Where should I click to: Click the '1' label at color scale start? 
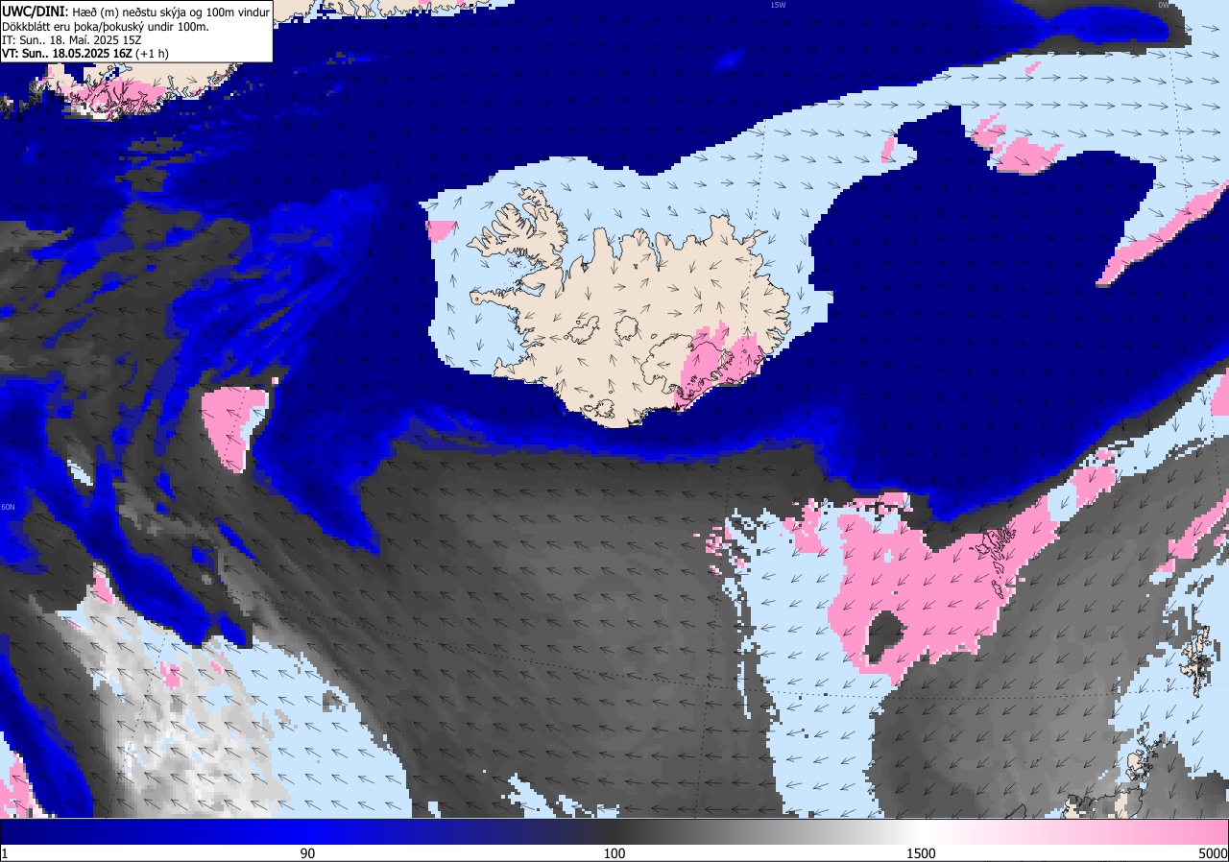point(5,853)
